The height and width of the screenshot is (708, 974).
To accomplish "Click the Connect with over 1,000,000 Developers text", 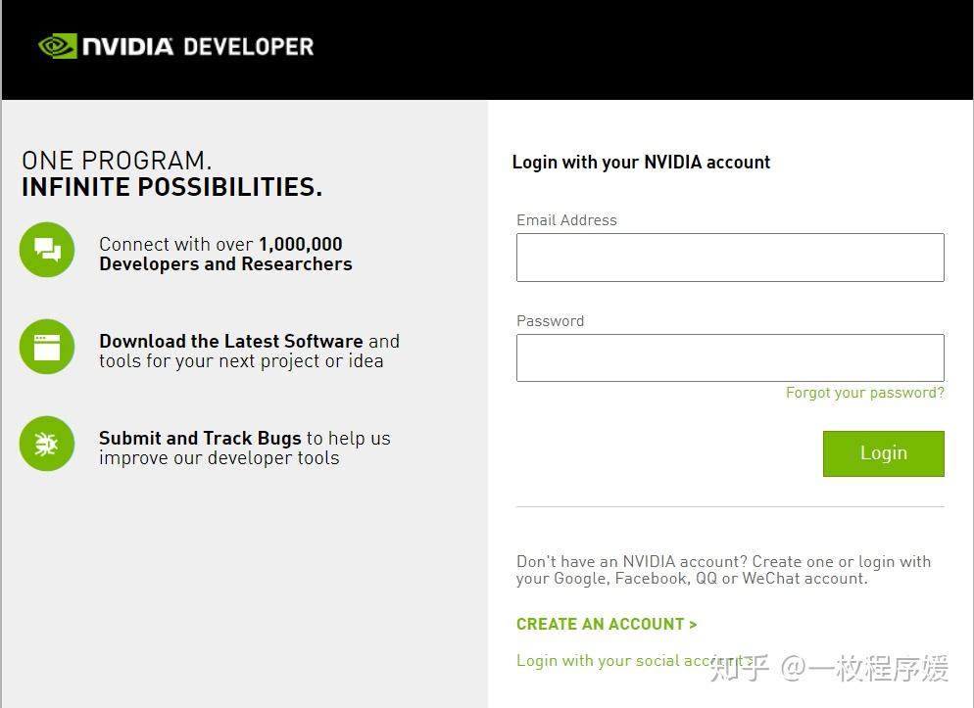I will click(225, 254).
